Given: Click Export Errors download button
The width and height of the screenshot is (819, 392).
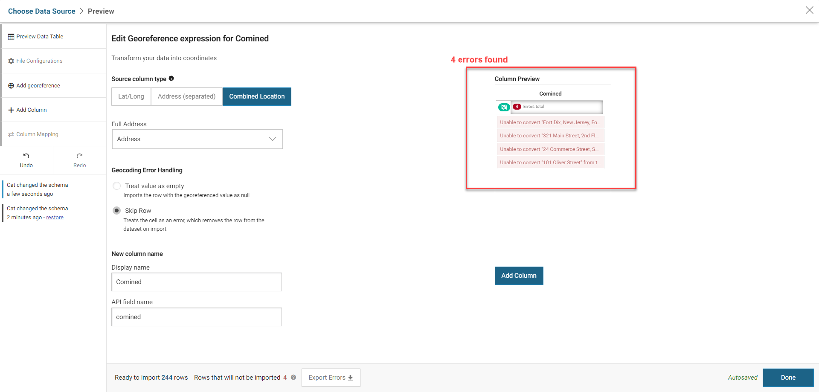Looking at the screenshot, I should (331, 377).
